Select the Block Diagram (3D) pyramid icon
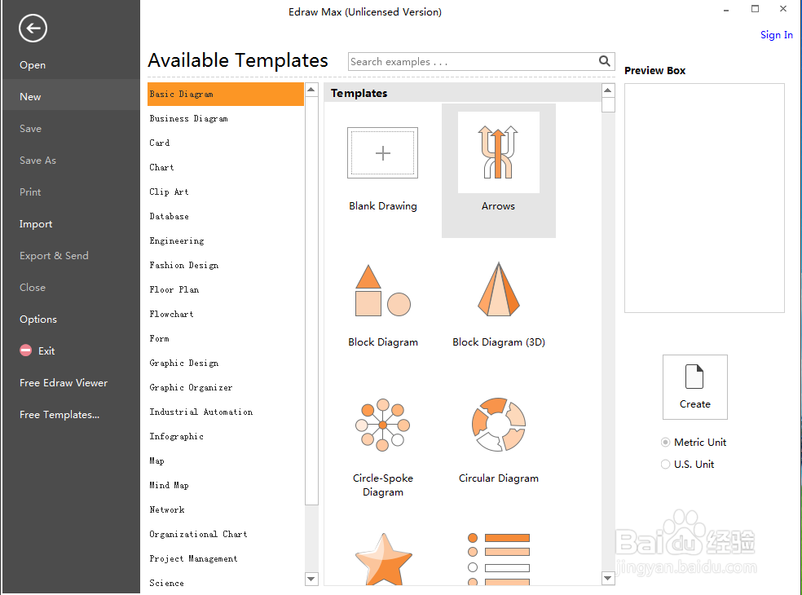802x595 pixels. pyautogui.click(x=499, y=289)
